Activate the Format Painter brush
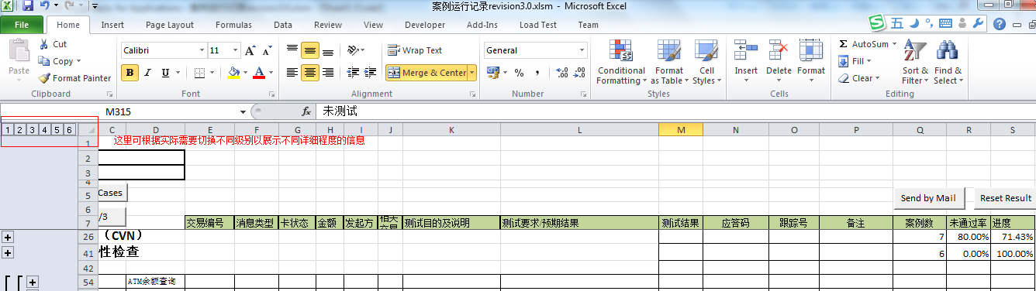The width and height of the screenshot is (1036, 291). (75, 78)
